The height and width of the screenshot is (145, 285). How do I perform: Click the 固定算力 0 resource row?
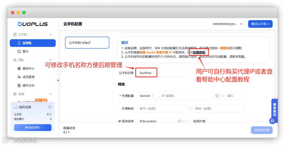[33, 119]
